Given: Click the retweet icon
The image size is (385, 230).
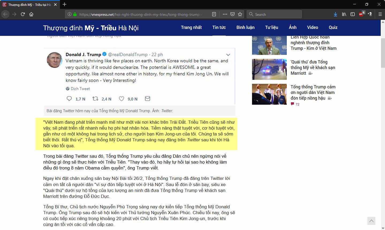Looking at the screenshot, I should [95, 99].
